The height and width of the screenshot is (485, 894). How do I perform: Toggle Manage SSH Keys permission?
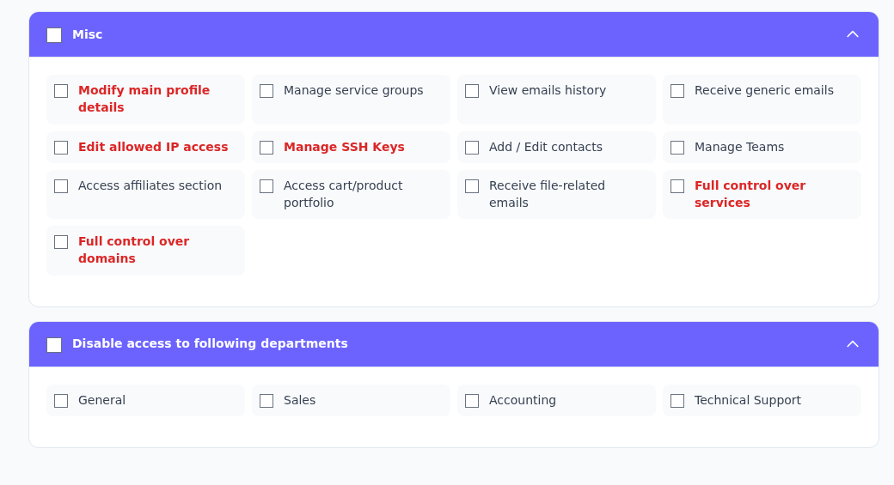click(x=266, y=148)
